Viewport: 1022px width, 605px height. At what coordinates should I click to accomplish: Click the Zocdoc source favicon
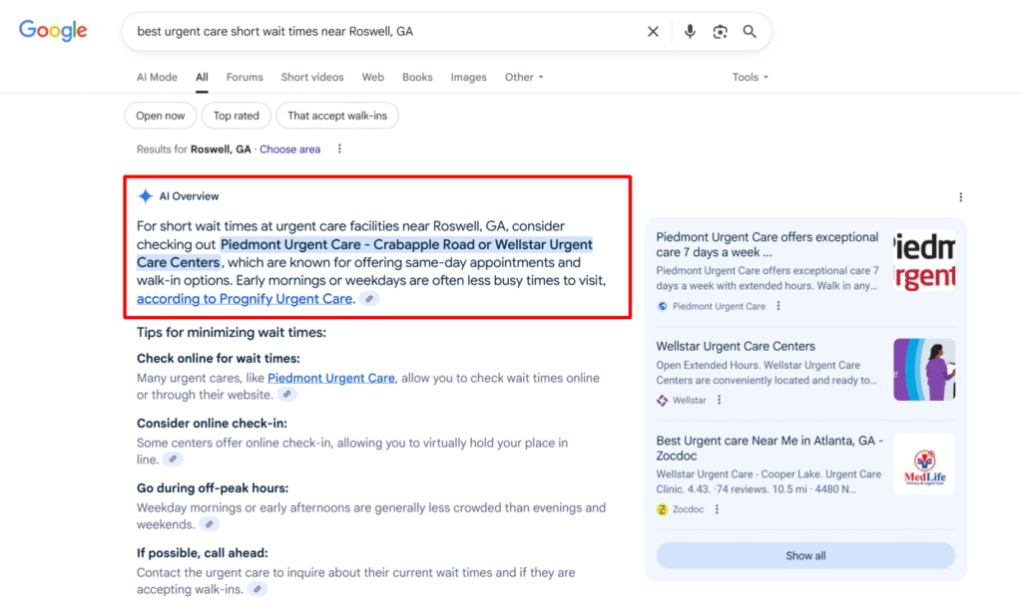(x=663, y=509)
